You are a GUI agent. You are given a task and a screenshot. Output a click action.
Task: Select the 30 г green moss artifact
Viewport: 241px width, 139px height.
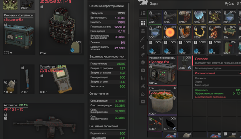coord(229,32)
